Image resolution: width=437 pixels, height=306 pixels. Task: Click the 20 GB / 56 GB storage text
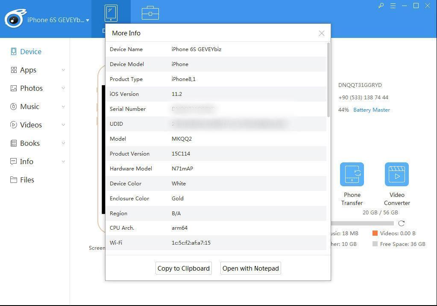click(x=380, y=212)
